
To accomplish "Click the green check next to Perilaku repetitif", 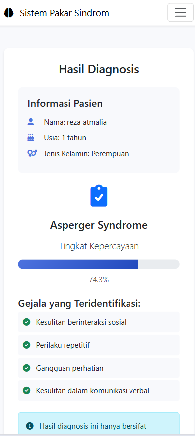I will (26, 345).
